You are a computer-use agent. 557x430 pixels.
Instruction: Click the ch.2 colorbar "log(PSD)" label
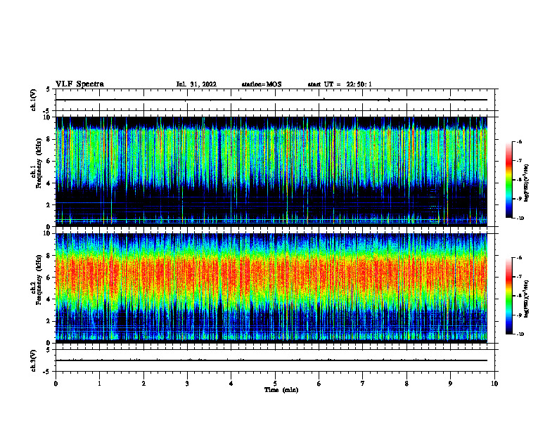point(527,298)
